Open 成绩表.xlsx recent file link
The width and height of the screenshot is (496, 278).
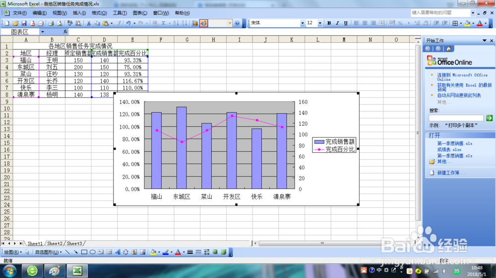(449, 149)
